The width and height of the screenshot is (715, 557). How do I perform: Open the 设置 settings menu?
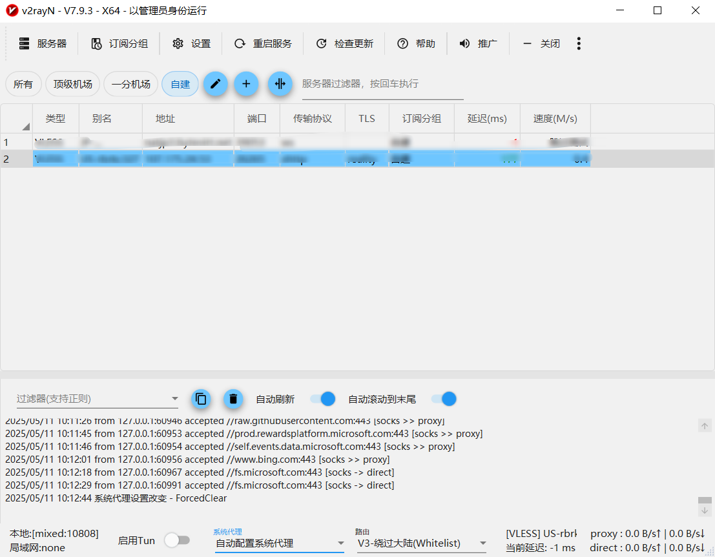191,43
